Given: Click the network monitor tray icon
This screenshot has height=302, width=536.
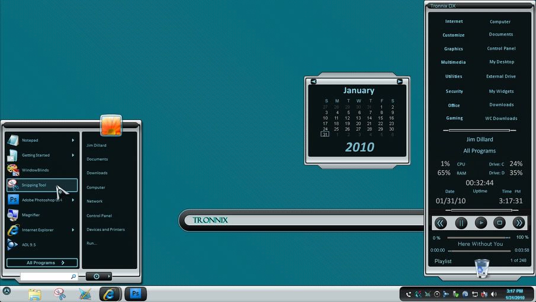Looking at the screenshot, I should (x=475, y=294).
